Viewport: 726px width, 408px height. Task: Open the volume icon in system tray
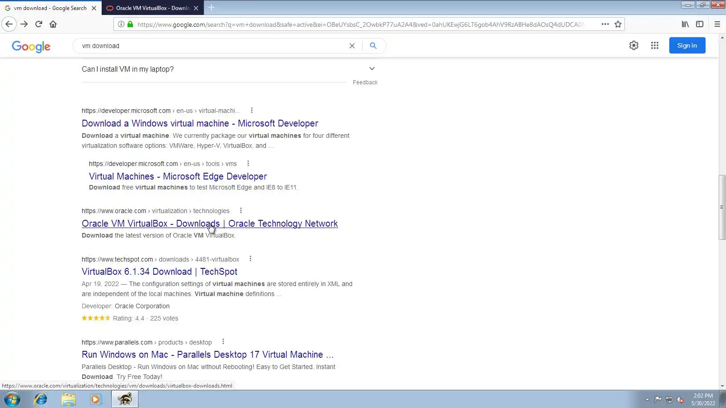680,399
